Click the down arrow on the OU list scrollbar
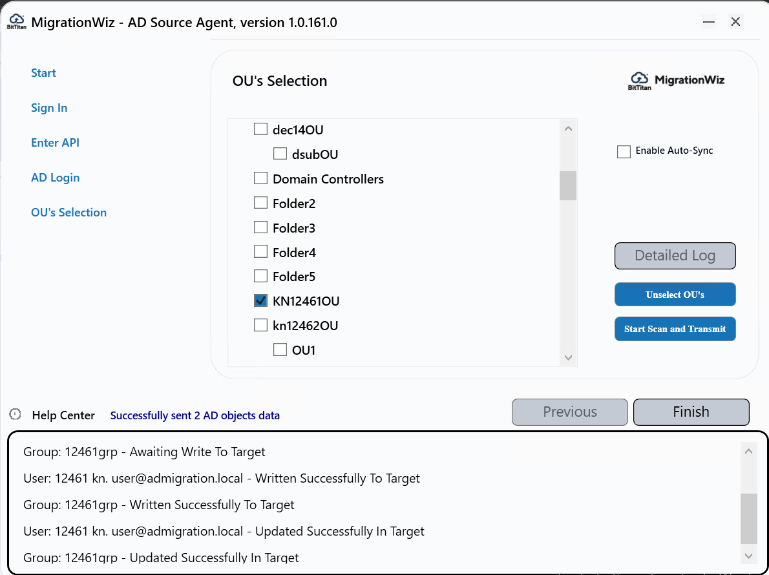 click(x=568, y=357)
